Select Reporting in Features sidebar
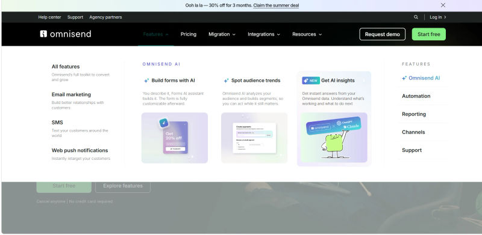 pos(414,114)
